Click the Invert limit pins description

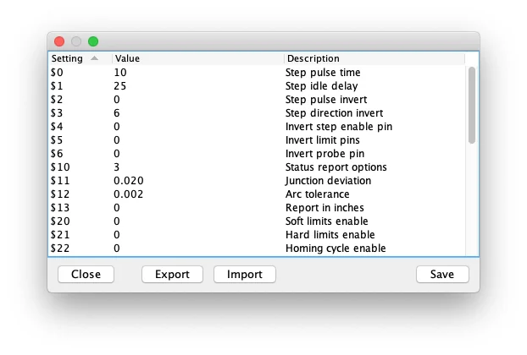(322, 140)
